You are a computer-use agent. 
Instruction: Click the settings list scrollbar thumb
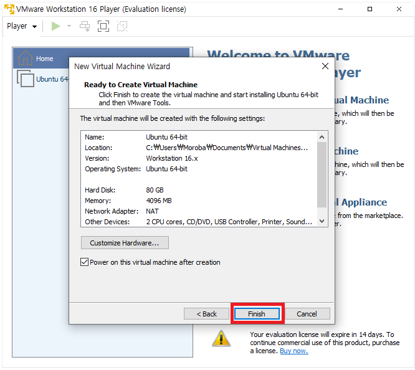322,174
